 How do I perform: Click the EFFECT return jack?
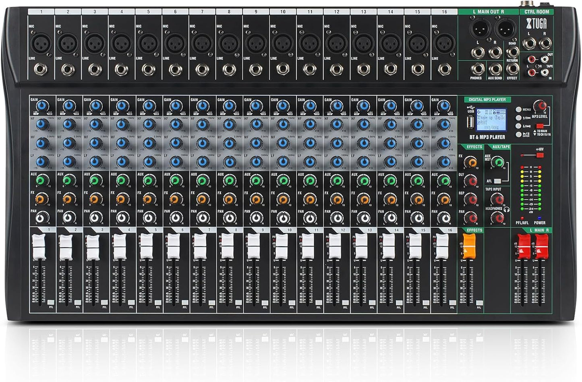coord(513,69)
